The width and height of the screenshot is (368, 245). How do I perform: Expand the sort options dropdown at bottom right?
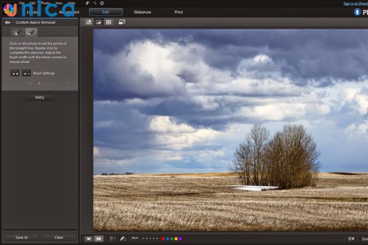[351, 238]
